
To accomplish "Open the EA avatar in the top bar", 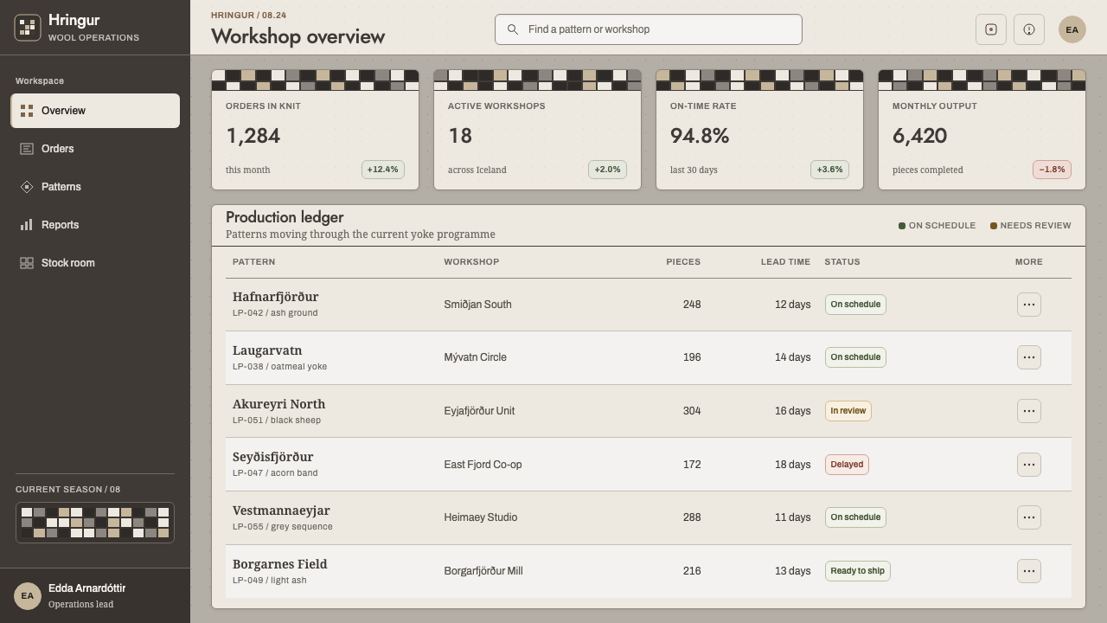I will click(x=1072, y=29).
